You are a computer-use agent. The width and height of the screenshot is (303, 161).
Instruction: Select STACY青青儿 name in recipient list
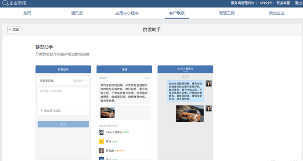(114, 132)
